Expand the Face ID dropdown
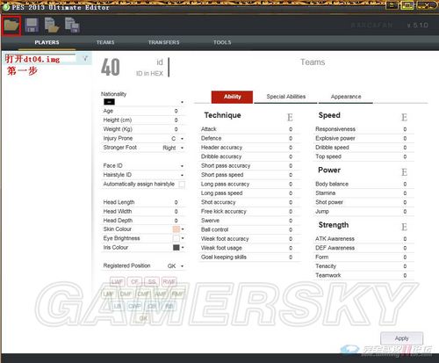 point(182,166)
